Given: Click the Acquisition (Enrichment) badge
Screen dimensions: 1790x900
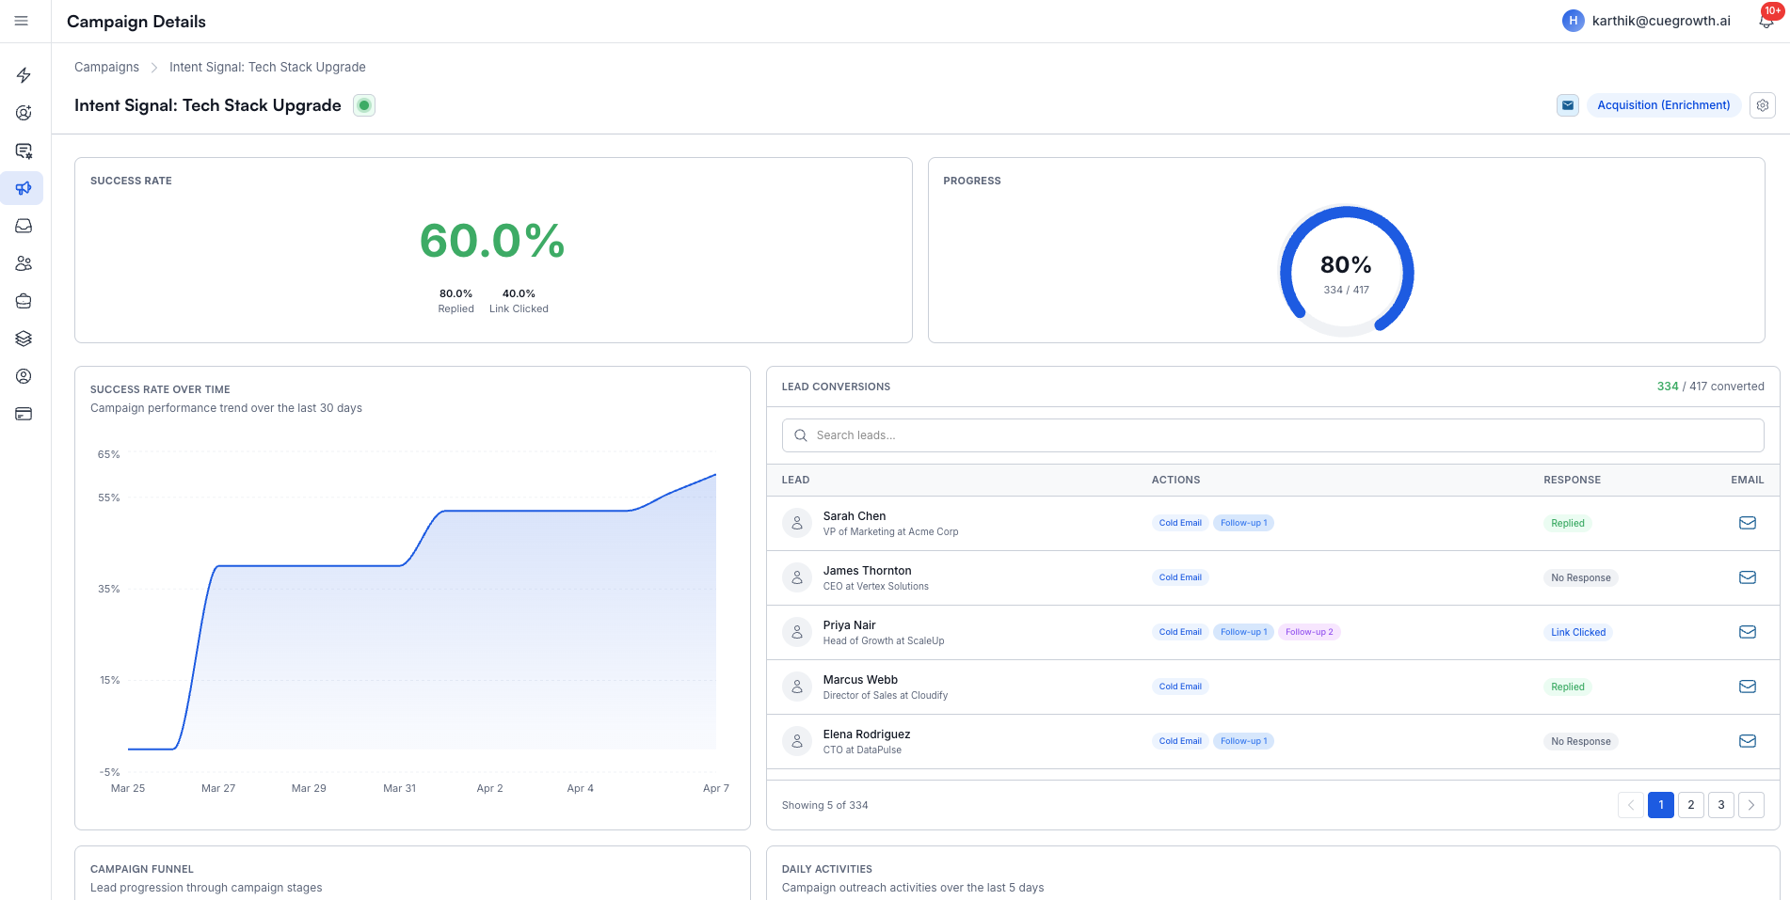Looking at the screenshot, I should pos(1663,105).
